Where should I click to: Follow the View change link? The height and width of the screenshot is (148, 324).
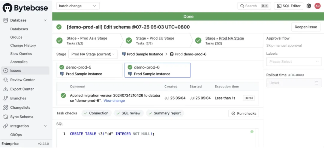coord(114,101)
